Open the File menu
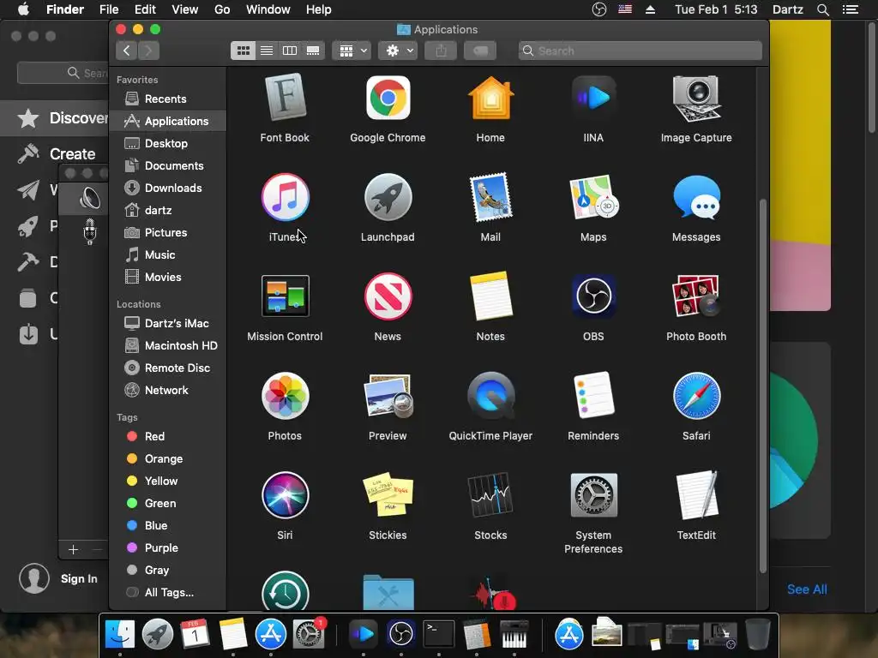 (x=109, y=9)
